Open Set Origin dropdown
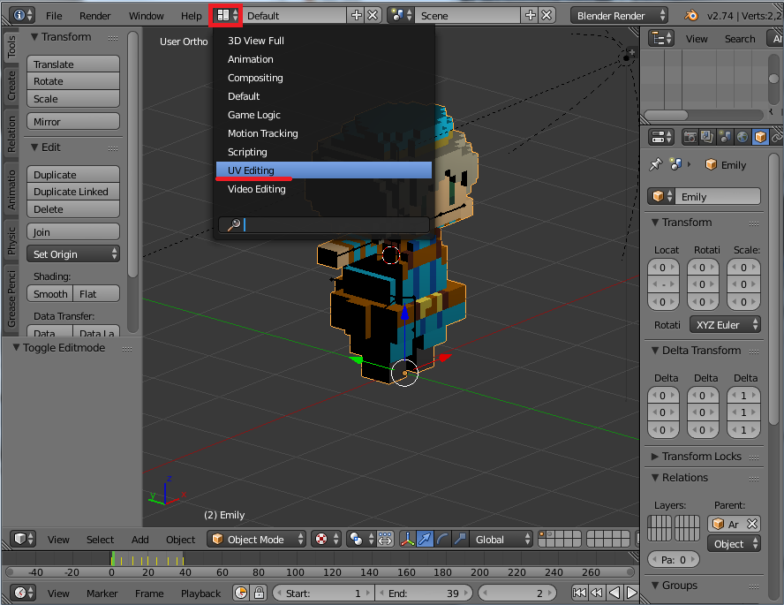Image resolution: width=784 pixels, height=605 pixels. 73,254
